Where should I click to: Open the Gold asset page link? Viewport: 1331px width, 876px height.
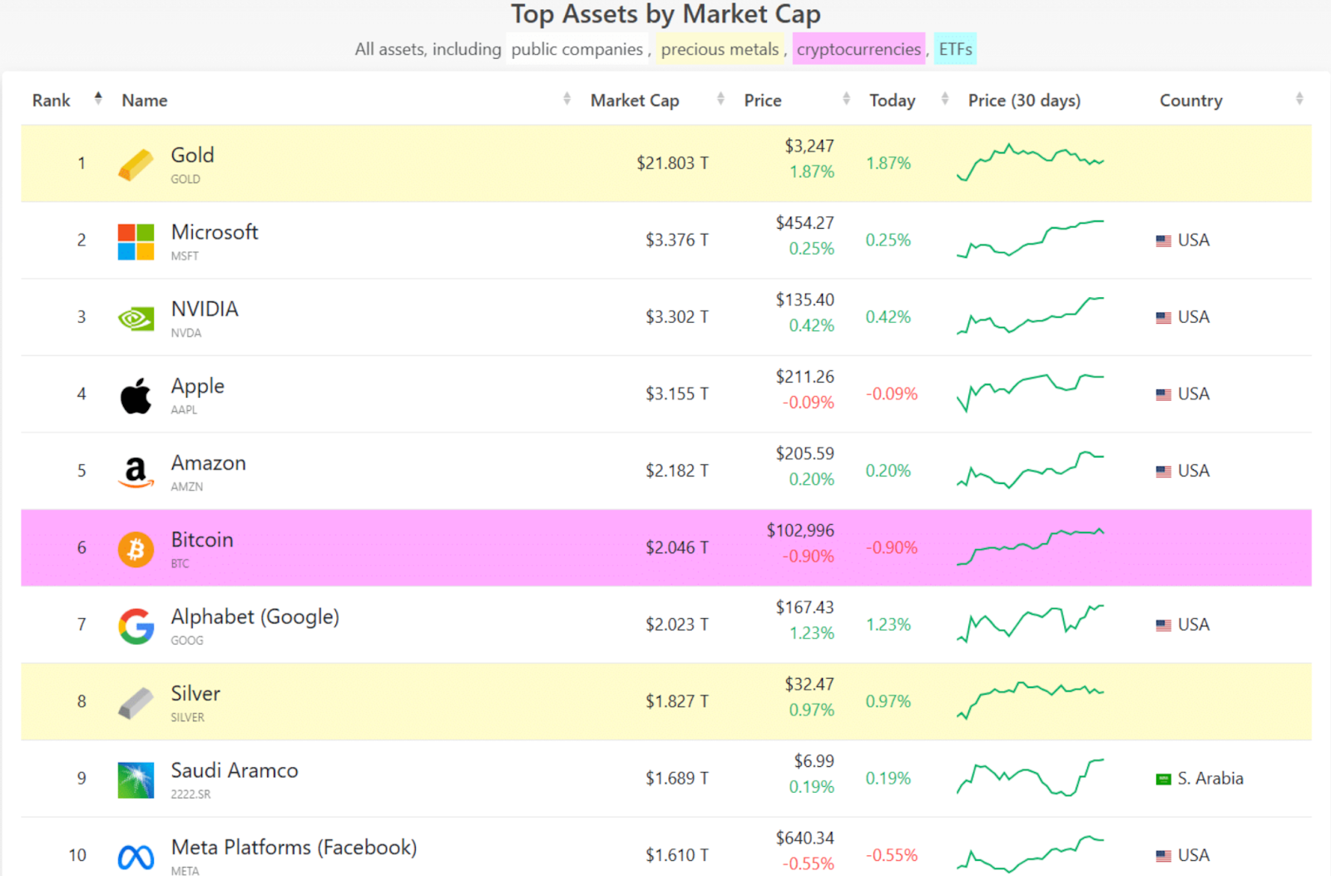[192, 156]
